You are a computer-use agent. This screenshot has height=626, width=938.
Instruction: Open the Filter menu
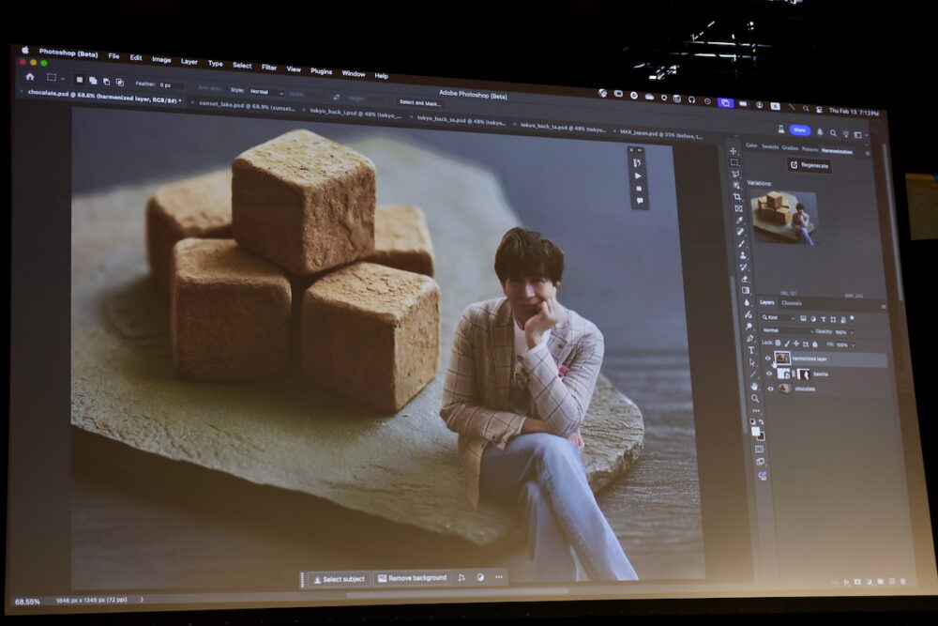269,67
